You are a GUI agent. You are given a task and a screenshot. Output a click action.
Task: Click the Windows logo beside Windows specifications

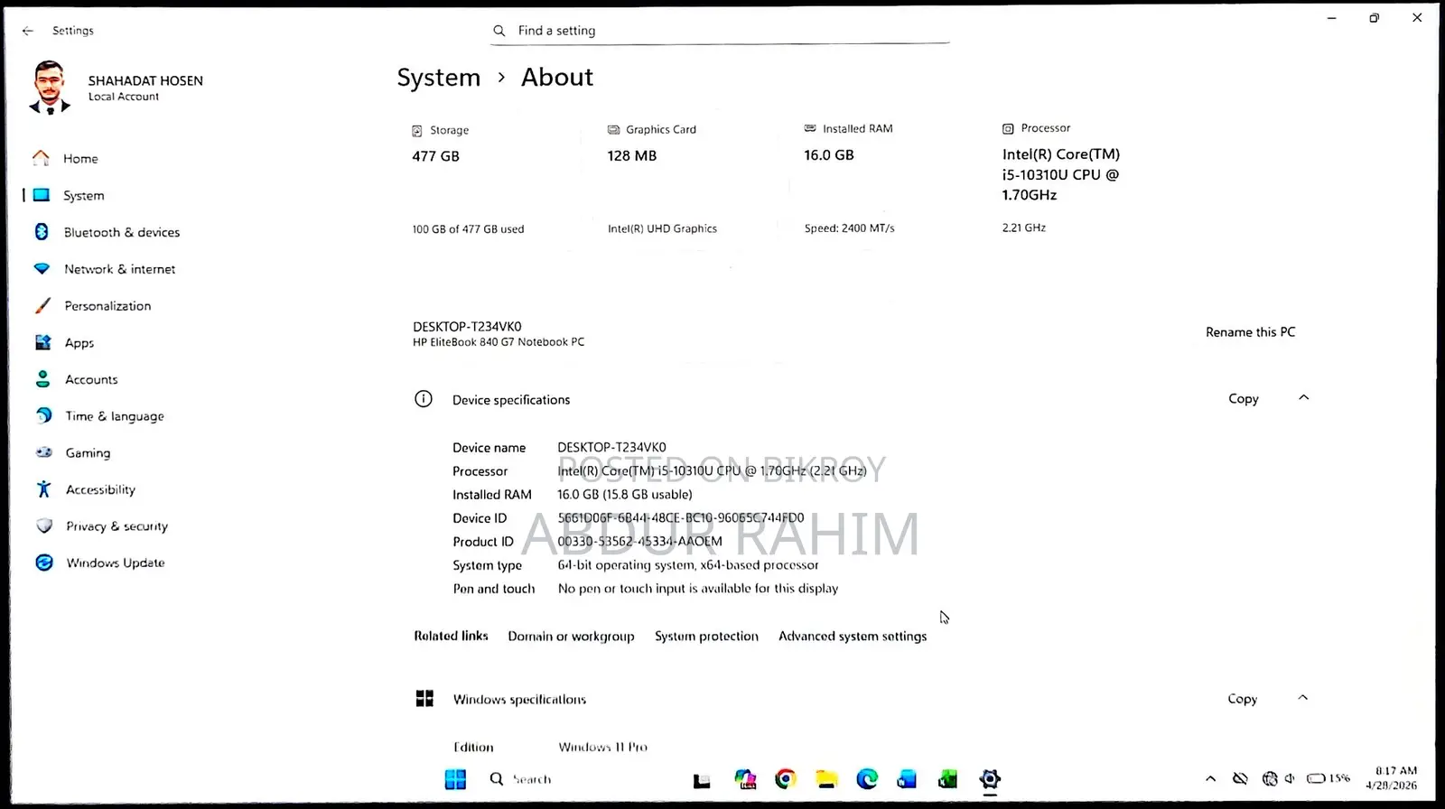click(x=424, y=699)
